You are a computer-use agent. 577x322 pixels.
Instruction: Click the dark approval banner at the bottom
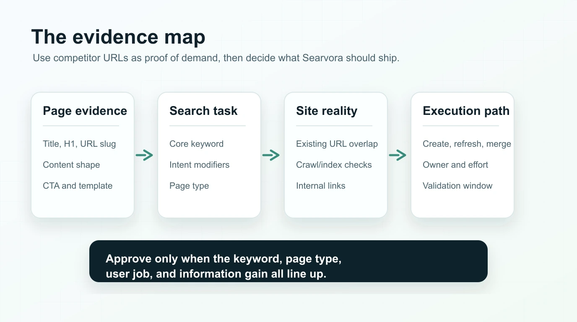click(288, 261)
